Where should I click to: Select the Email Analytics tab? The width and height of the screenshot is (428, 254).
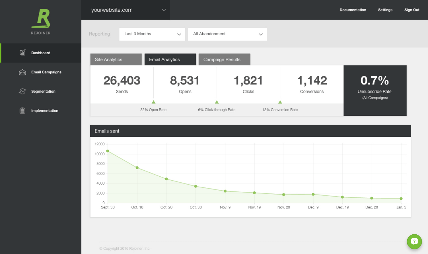[x=170, y=59]
